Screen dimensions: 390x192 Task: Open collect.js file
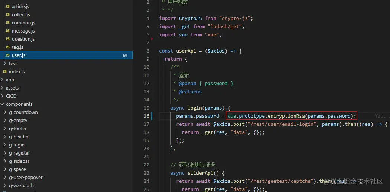(x=21, y=15)
